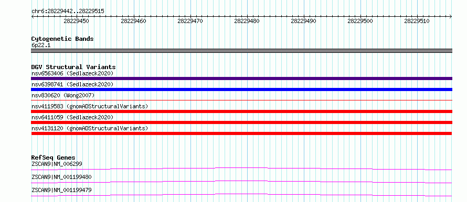Click the magenta intron line of NM_001199480
467x202 pixels.
(x=241, y=182)
